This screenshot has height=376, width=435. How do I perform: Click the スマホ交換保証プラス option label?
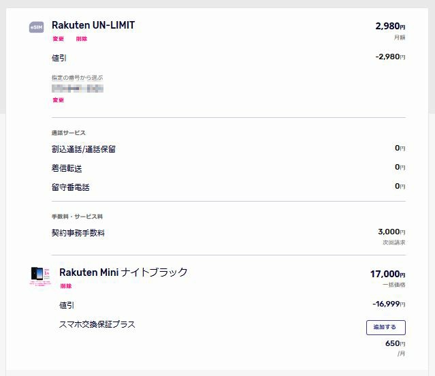coord(97,324)
